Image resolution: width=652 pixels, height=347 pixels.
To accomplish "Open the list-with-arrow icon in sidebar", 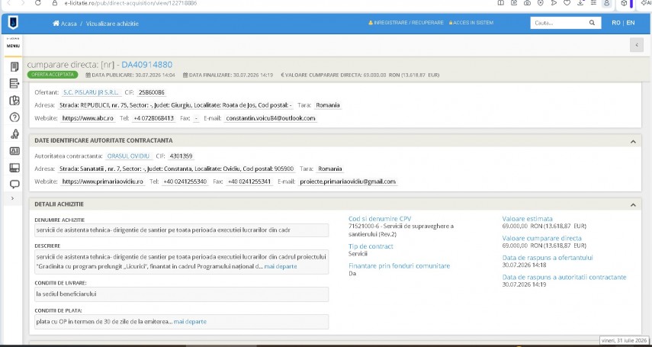I will click(14, 83).
